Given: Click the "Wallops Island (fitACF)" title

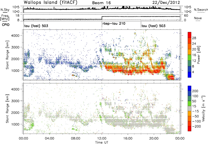Looking at the screenshot, I should [50, 3].
